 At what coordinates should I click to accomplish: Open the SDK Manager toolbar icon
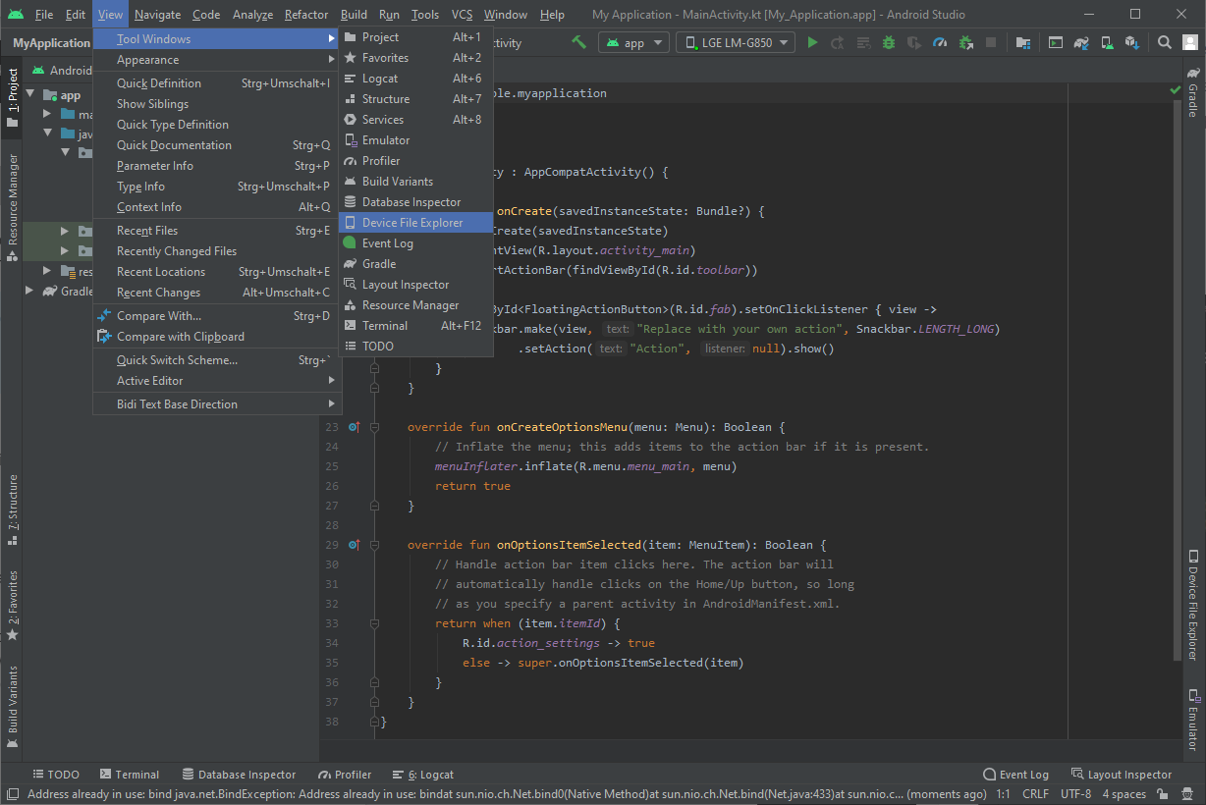click(x=1132, y=43)
